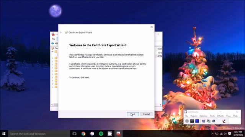The image size is (245, 137).
Task: Collapse the expanded folder in the console tree
Action: tap(52, 52)
